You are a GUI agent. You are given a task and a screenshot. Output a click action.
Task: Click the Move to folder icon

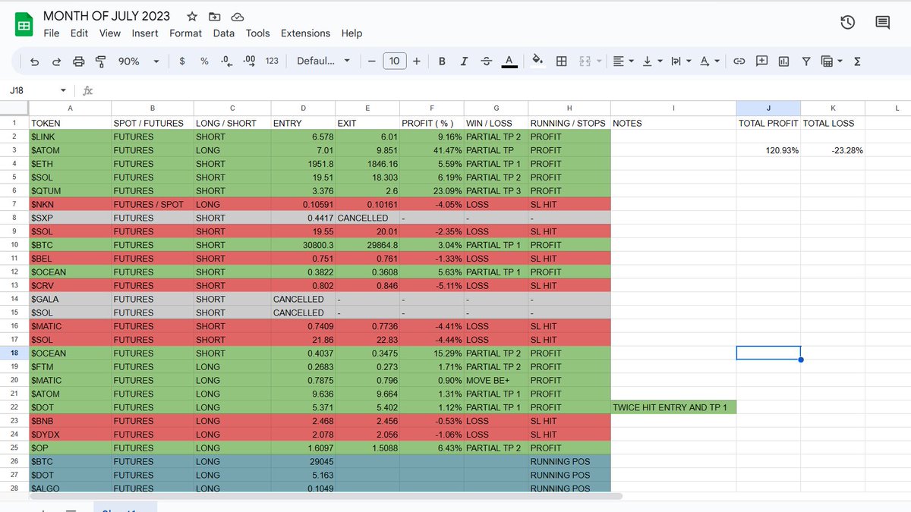[x=215, y=16]
